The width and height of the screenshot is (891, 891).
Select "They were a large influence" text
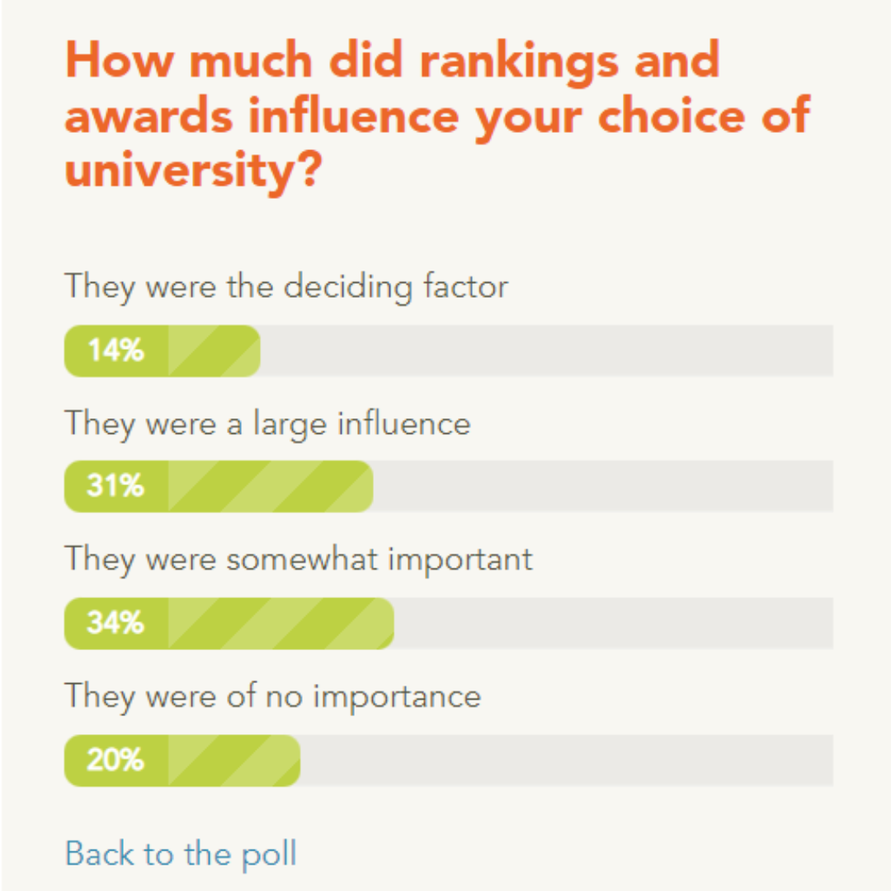267,423
